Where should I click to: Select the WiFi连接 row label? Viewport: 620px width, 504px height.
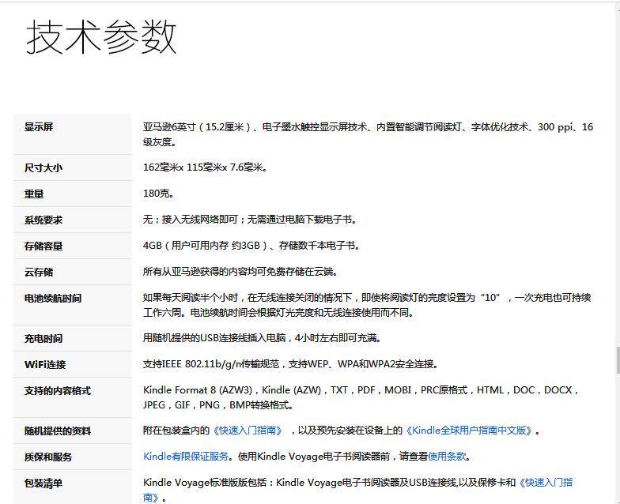point(45,365)
